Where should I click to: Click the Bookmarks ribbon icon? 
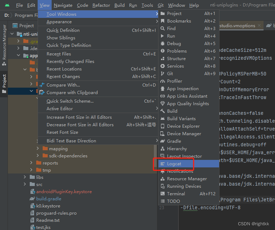[x=162, y=21]
